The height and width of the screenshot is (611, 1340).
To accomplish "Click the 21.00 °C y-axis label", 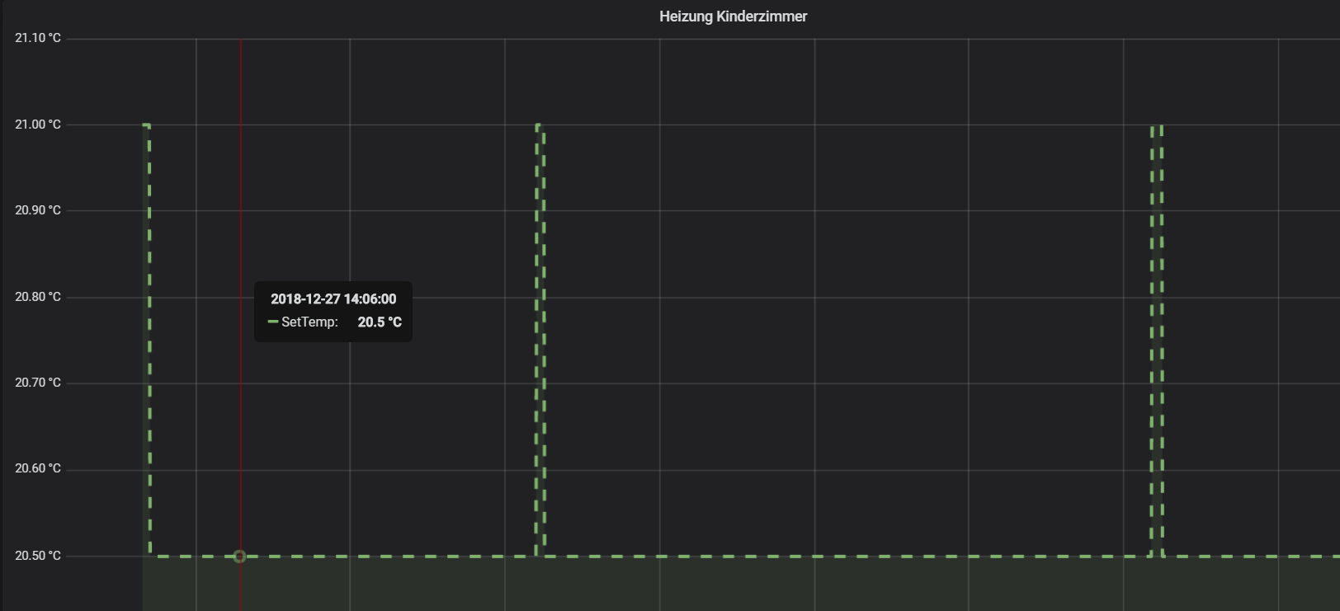I will click(x=38, y=125).
